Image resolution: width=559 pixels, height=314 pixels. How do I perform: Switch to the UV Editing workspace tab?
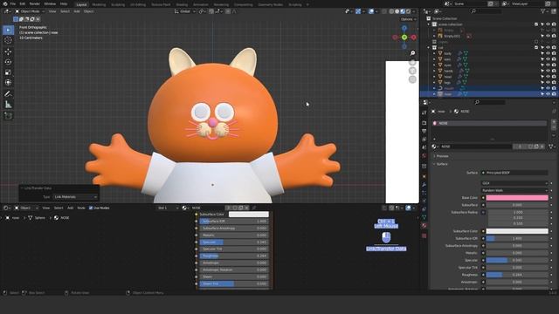pyautogui.click(x=138, y=4)
